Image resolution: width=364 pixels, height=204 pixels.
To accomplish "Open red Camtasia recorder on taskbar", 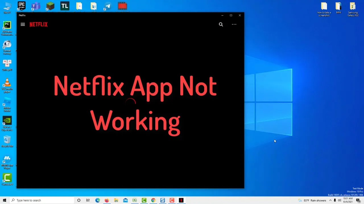I will point(172,200).
